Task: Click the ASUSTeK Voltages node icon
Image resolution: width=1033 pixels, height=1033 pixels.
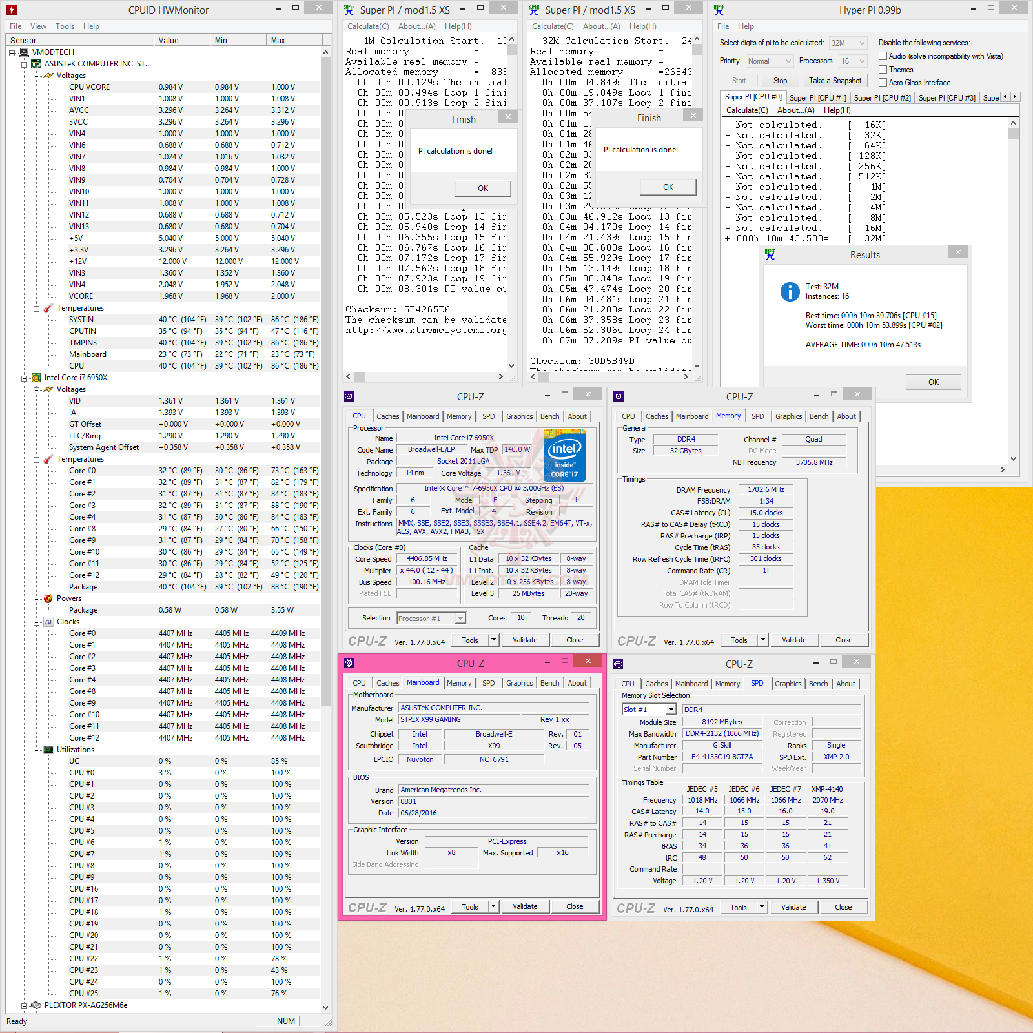Action: pos(48,76)
